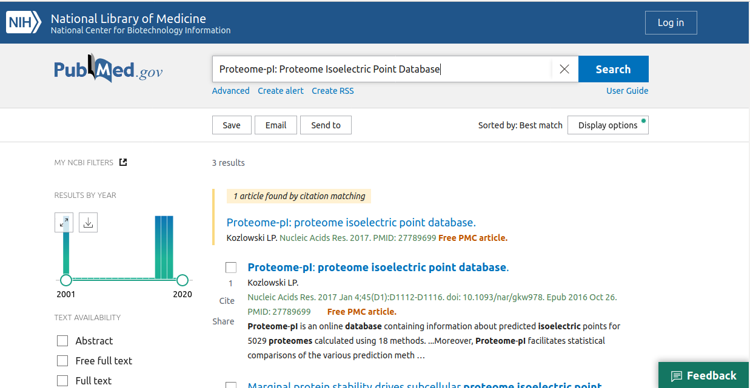Open the bold Proteome-pI result title
750x388 pixels.
point(378,268)
